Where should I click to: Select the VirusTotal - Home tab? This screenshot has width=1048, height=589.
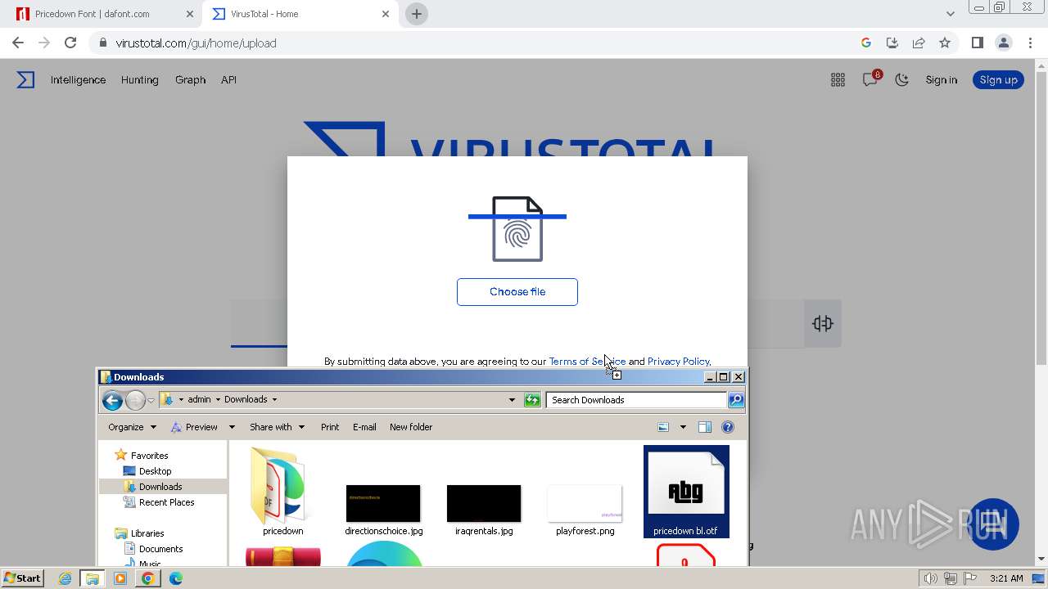point(300,14)
